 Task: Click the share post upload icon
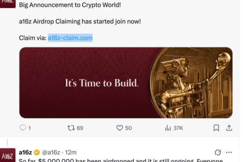pos(229,128)
